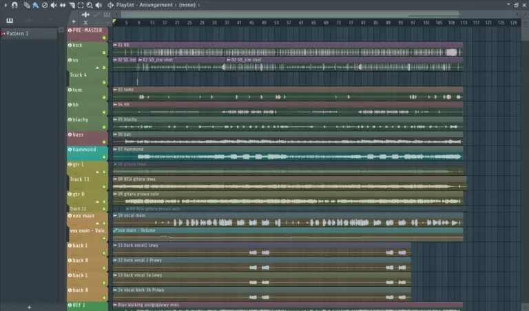The width and height of the screenshot is (529, 311).
Task: Select the Paint brush tool
Action: 36,5
